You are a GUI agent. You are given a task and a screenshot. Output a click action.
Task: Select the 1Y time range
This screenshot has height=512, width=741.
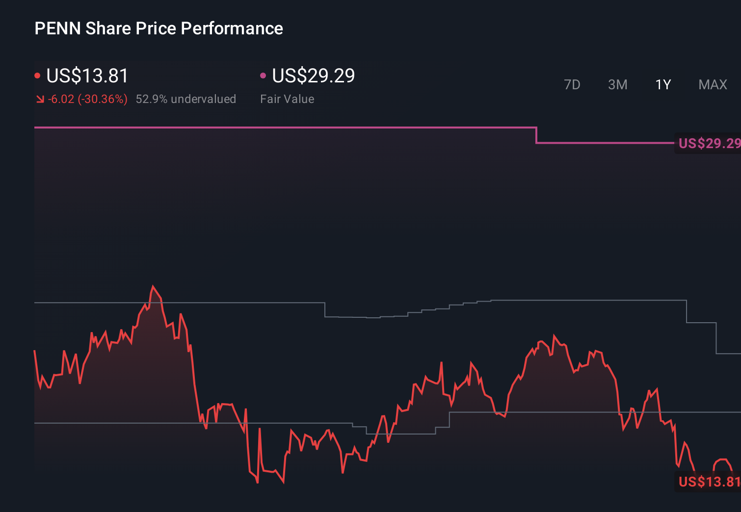662,84
